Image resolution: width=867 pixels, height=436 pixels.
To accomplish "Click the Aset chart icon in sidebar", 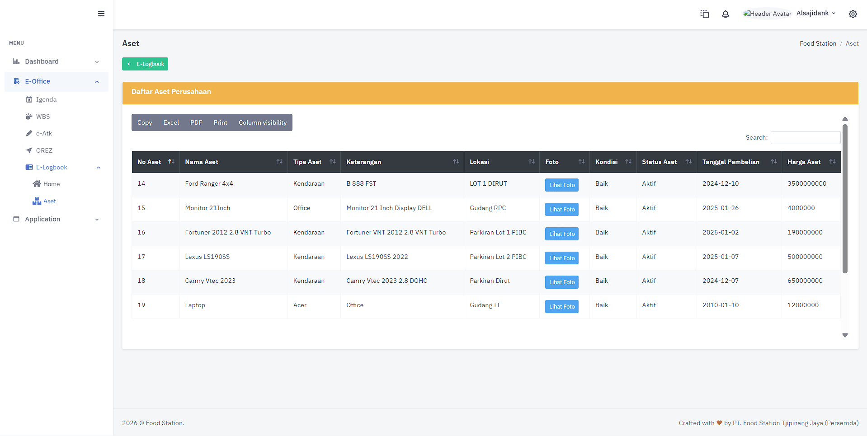I will 38,201.
